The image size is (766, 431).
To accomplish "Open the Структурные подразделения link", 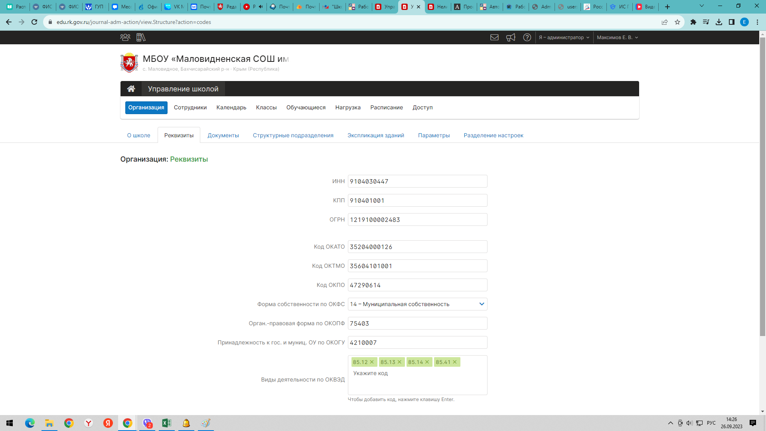I will [x=293, y=135].
